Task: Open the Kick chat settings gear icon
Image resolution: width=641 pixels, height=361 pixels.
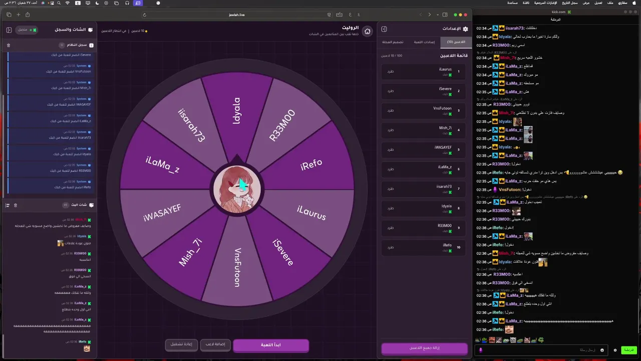Action: coord(615,350)
